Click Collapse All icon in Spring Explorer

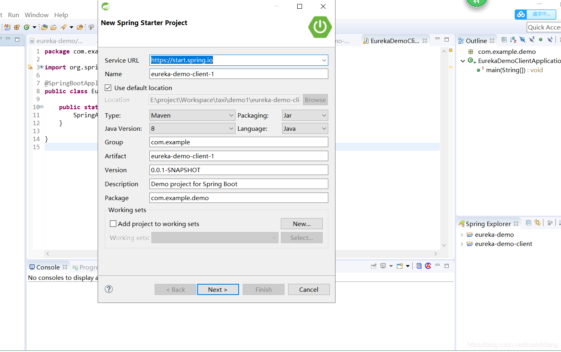[x=528, y=223]
